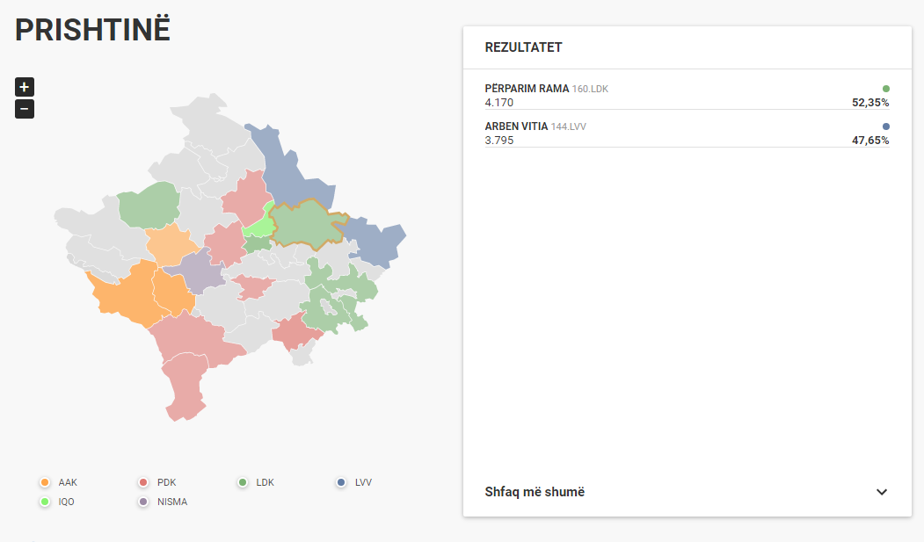Click the southernmost pink municipality on map
The image size is (924, 542).
coord(186,386)
